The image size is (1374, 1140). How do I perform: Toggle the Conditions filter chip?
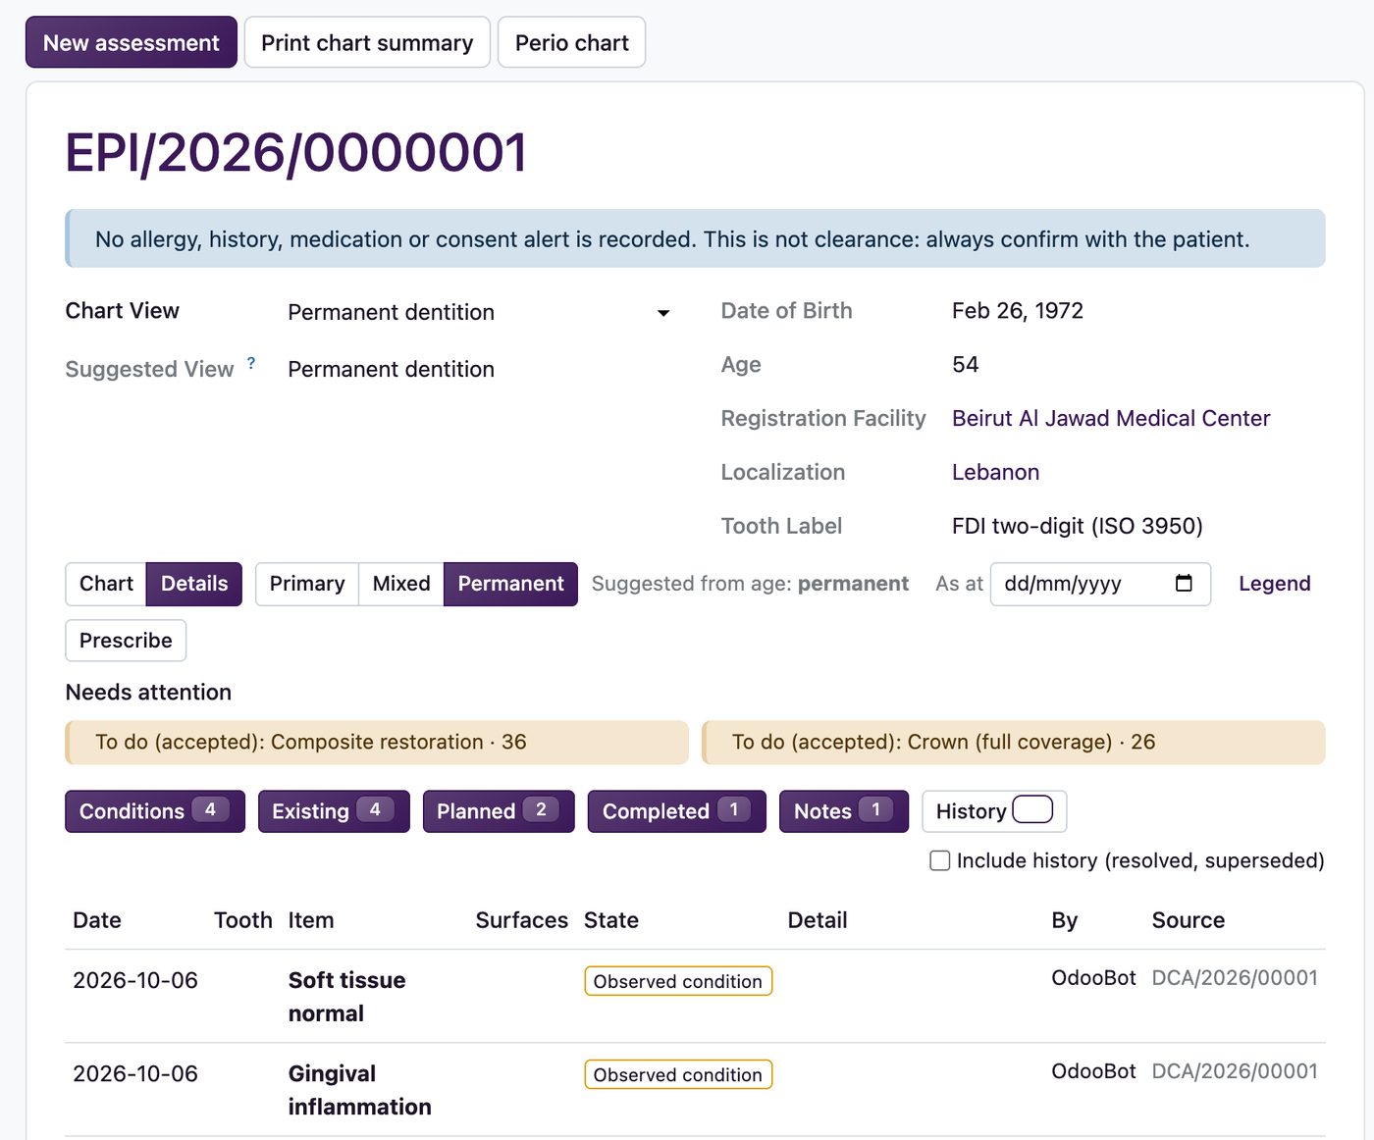coord(155,811)
